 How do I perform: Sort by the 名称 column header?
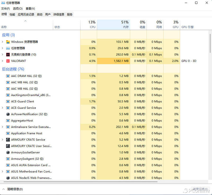coord(26,25)
